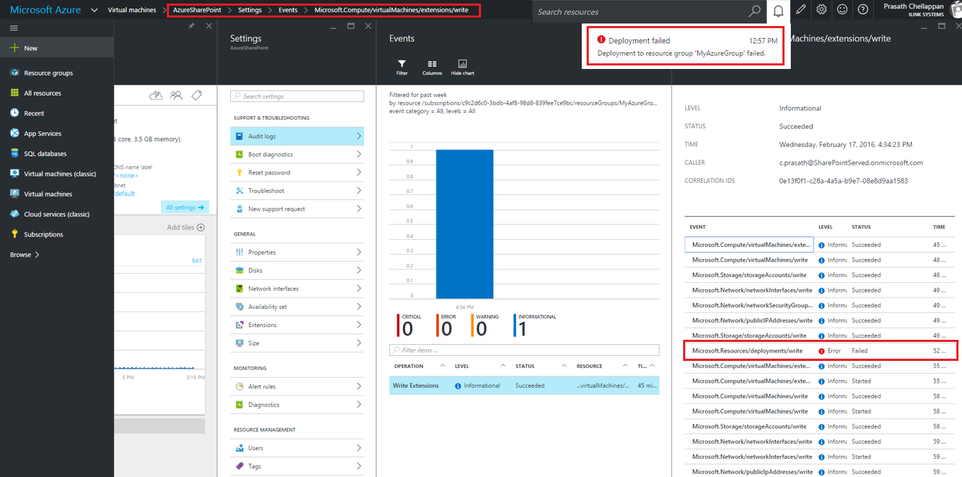The height and width of the screenshot is (477, 962).
Task: Open the help question mark icon
Action: click(x=863, y=10)
